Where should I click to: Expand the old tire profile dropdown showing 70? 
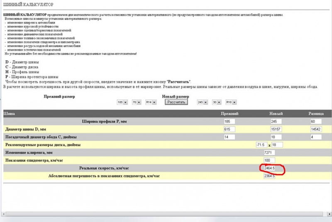[x=137, y=102]
